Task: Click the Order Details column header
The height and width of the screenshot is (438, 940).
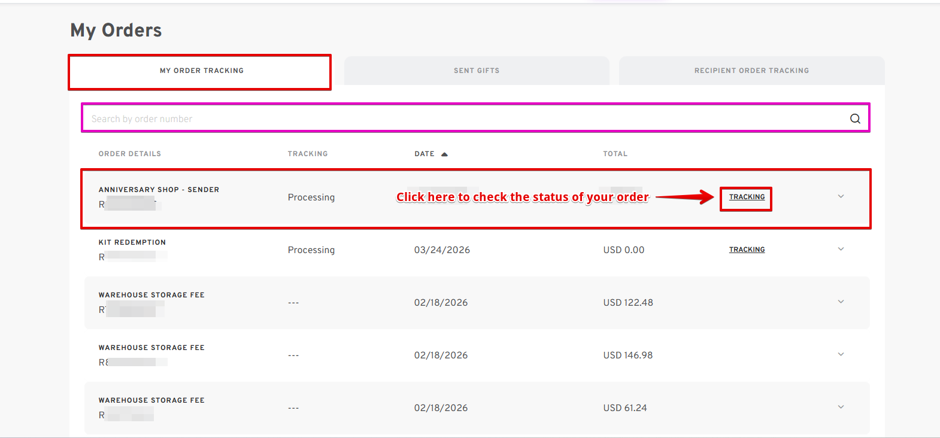Action: pos(130,154)
